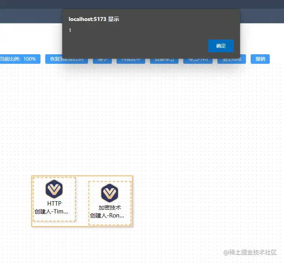Click the 加密技术 node label text

(x=109, y=208)
